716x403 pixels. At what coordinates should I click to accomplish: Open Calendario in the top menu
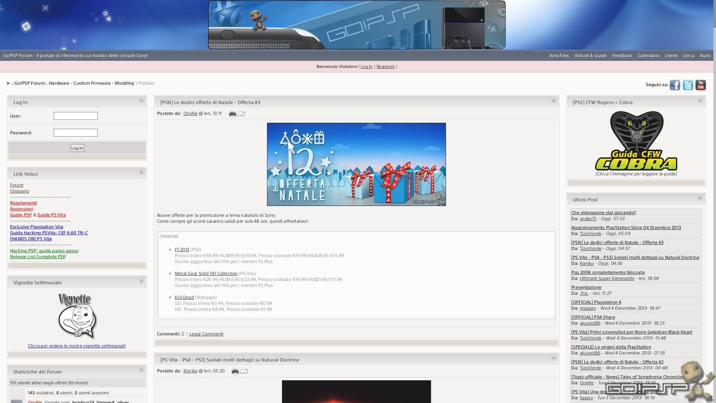(x=649, y=56)
